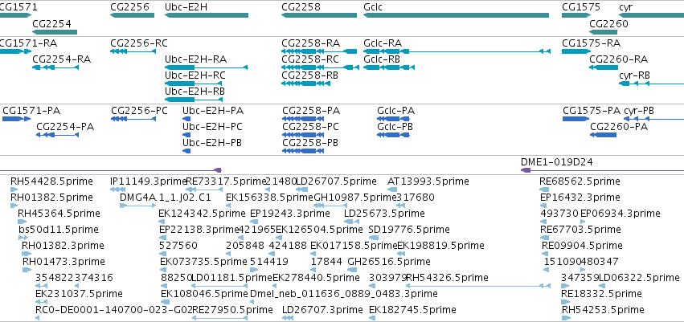Click the CG2256 gene label
684x322 pixels.
(129, 7)
